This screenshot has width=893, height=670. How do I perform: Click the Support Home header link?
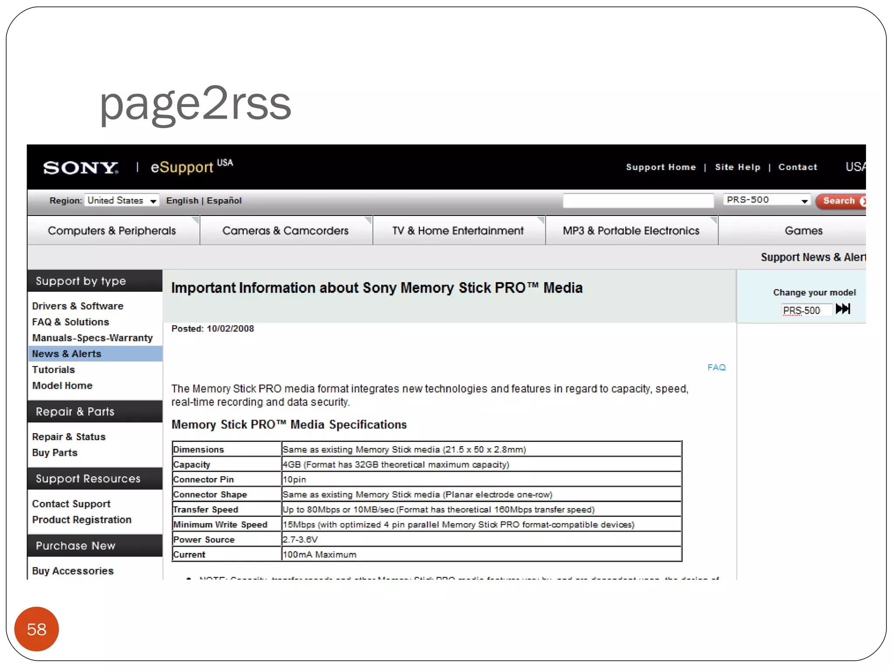661,167
